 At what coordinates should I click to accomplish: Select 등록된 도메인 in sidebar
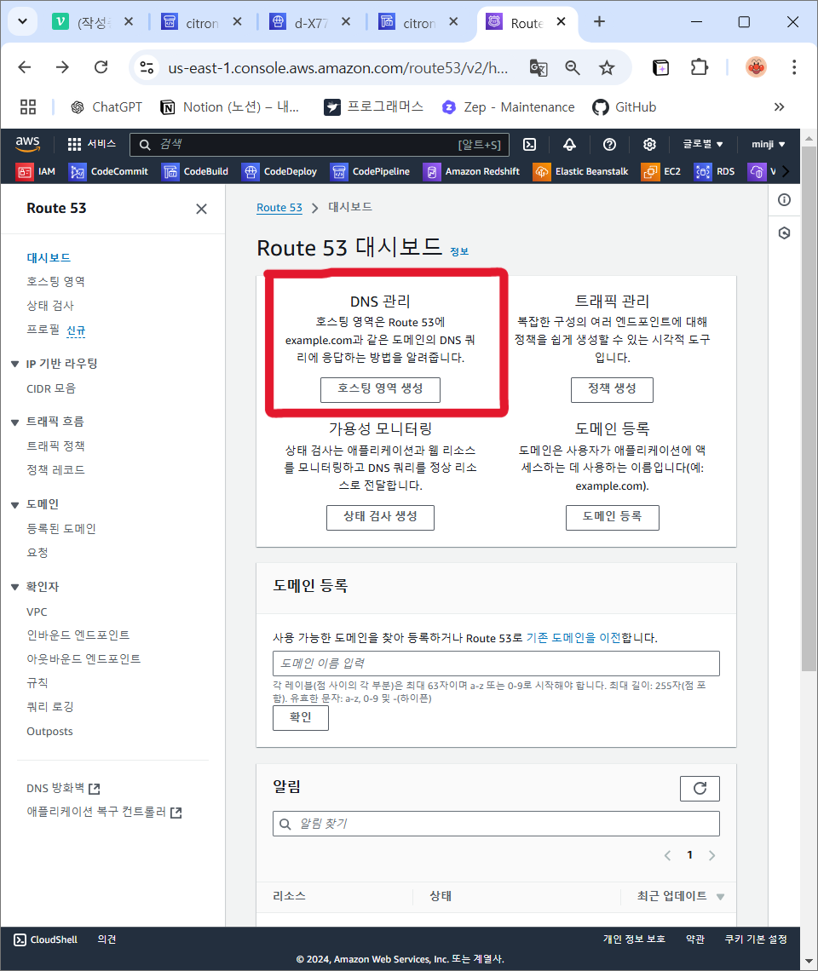point(61,529)
